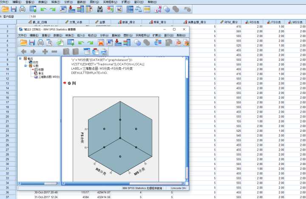
Task: Open recall recent dialogs in Data Editor toolbar
Action: tap(33, 9)
